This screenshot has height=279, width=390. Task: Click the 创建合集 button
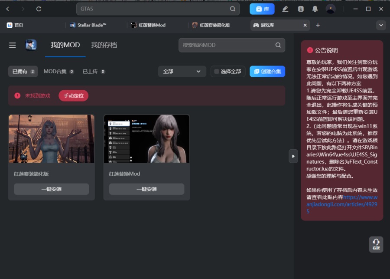pos(267,72)
